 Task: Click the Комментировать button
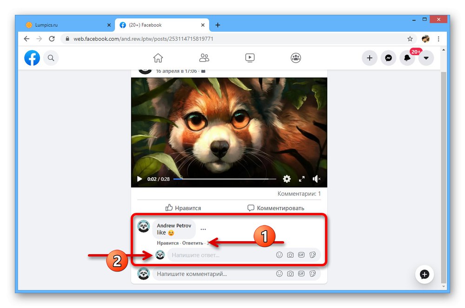276,208
